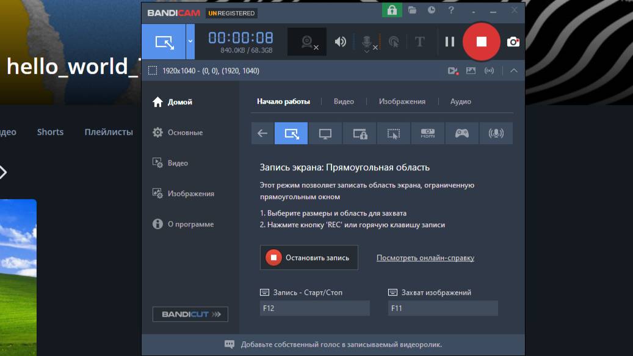
Task: Select specific window lock mode icon
Action: pyautogui.click(x=360, y=133)
